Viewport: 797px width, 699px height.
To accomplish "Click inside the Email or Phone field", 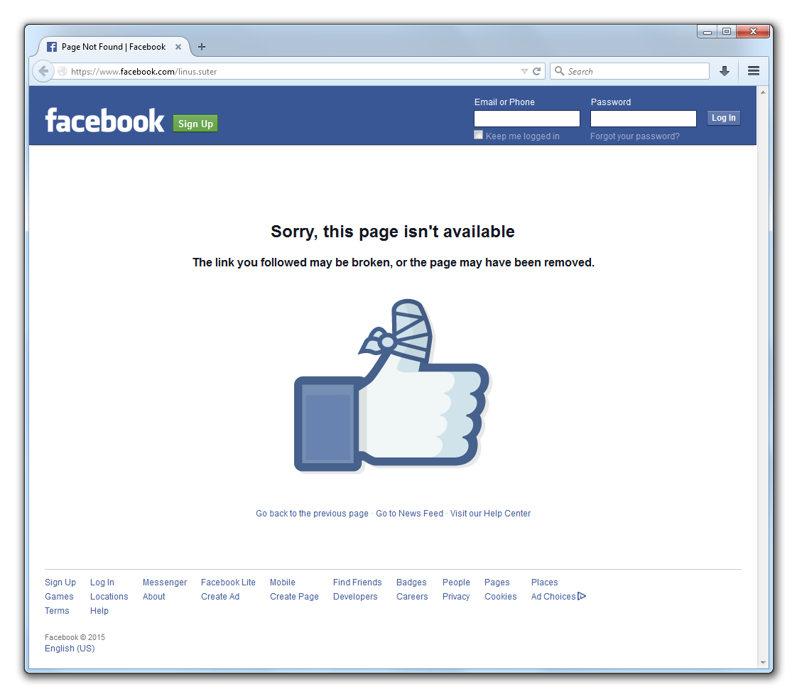I will tap(526, 119).
